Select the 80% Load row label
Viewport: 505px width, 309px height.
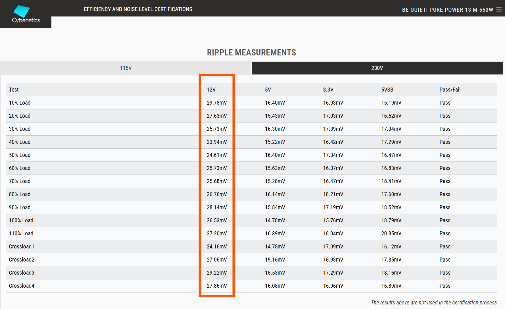[20, 194]
